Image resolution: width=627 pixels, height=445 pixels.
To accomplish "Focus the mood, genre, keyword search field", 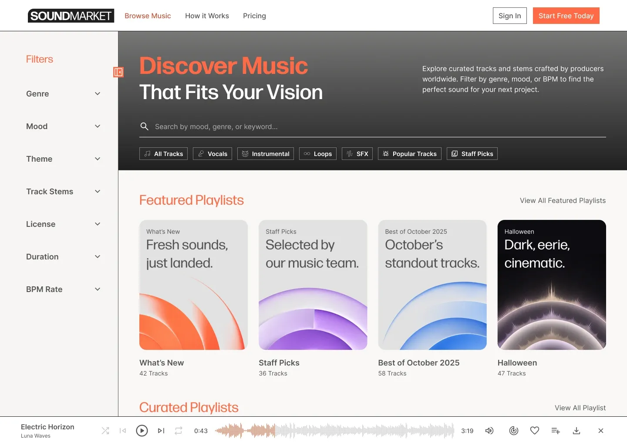I will coord(373,126).
